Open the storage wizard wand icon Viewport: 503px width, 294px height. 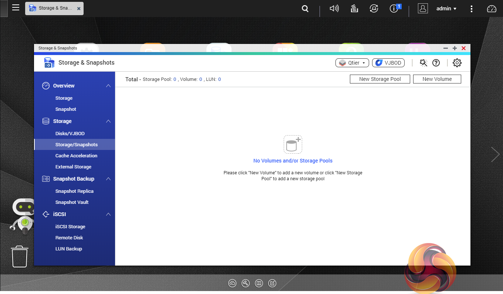point(423,63)
